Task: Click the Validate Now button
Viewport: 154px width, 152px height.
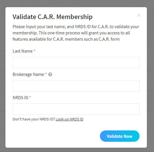Action: click(x=120, y=136)
